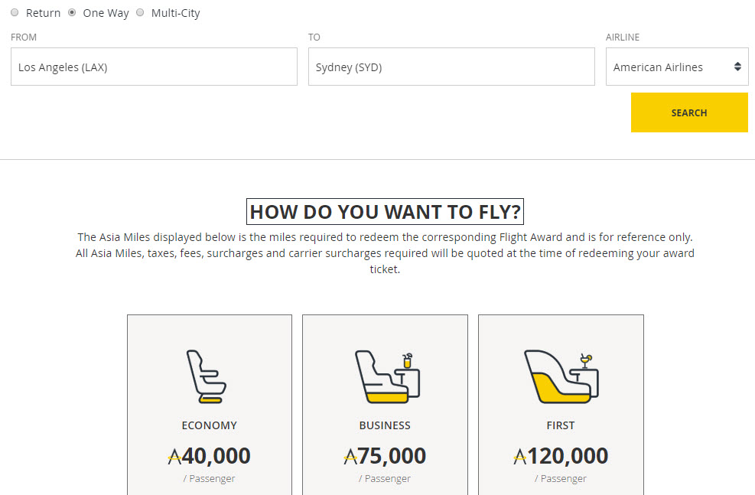Click the TO field showing Sydney

pos(451,67)
